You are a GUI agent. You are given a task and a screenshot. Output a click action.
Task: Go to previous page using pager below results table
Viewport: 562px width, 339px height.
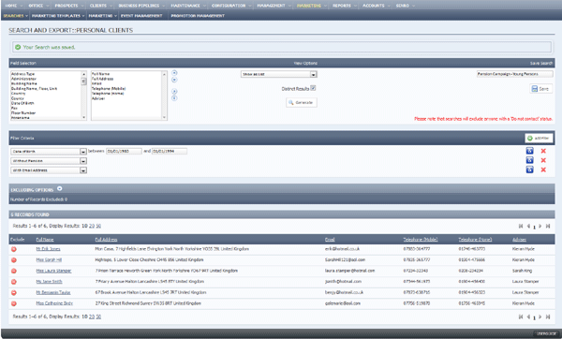pyautogui.click(x=528, y=317)
